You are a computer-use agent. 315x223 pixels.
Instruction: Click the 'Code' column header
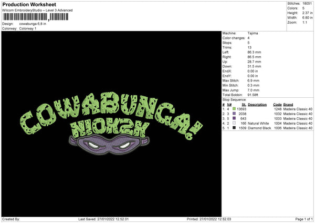277,105
